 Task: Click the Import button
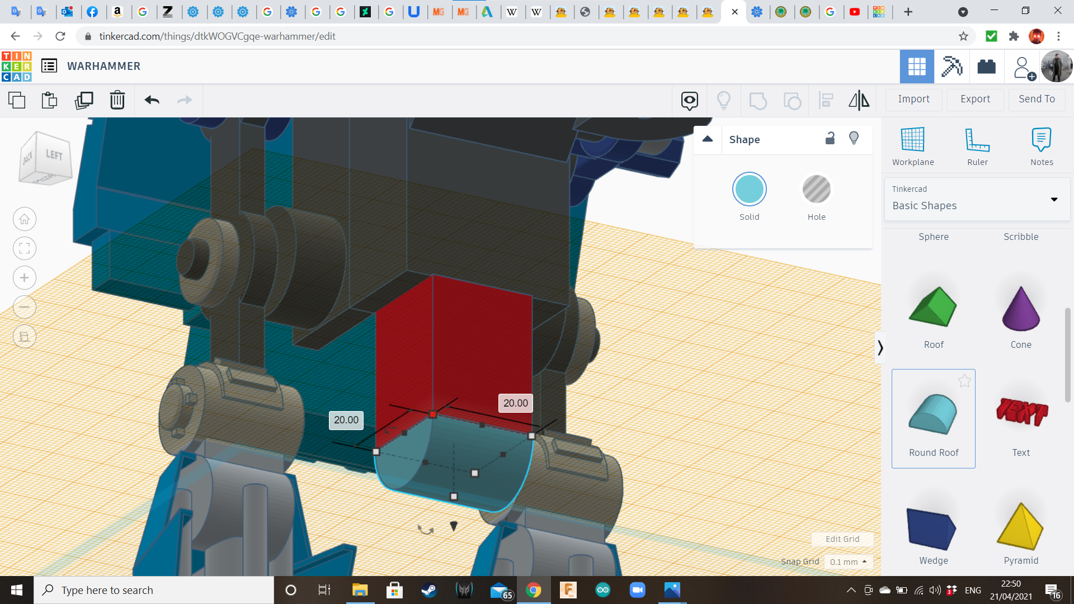pyautogui.click(x=913, y=99)
